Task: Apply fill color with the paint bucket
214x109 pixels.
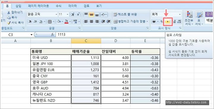Action: pos(59,22)
